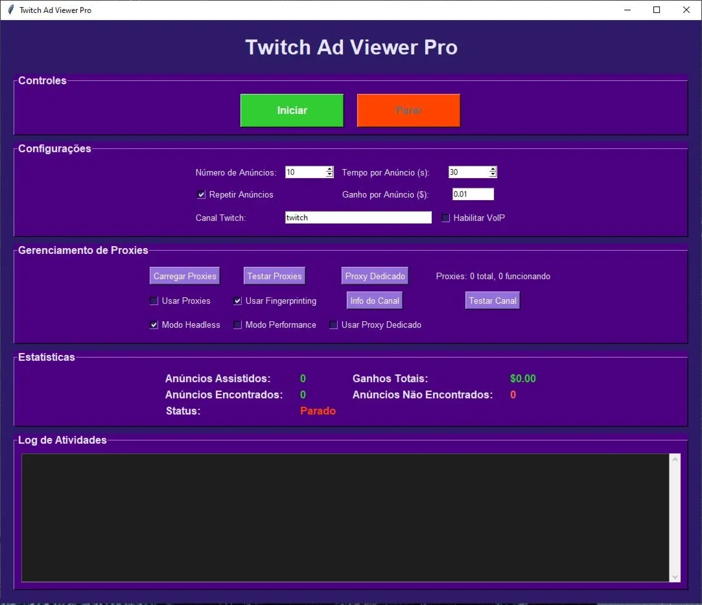The height and width of the screenshot is (605, 702).
Task: Click the 'Anúncios Encontrados:' label
Action: click(224, 394)
